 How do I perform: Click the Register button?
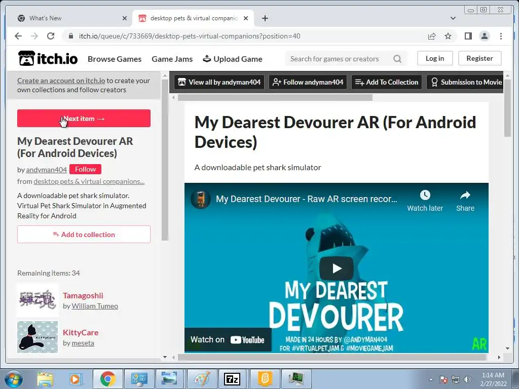pos(479,58)
